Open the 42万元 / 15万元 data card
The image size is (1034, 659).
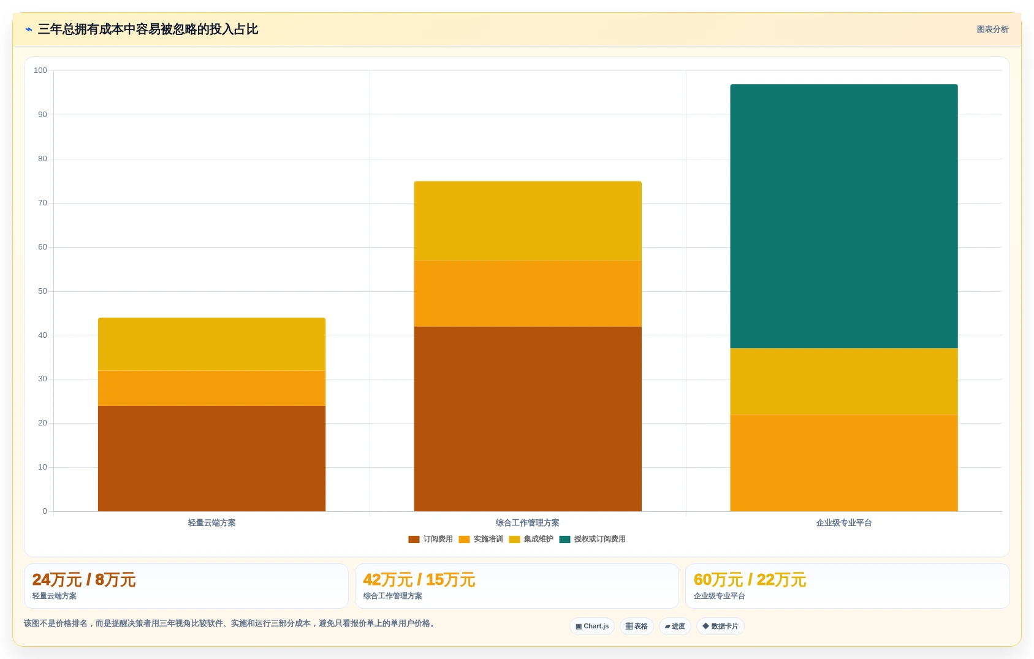click(x=517, y=586)
